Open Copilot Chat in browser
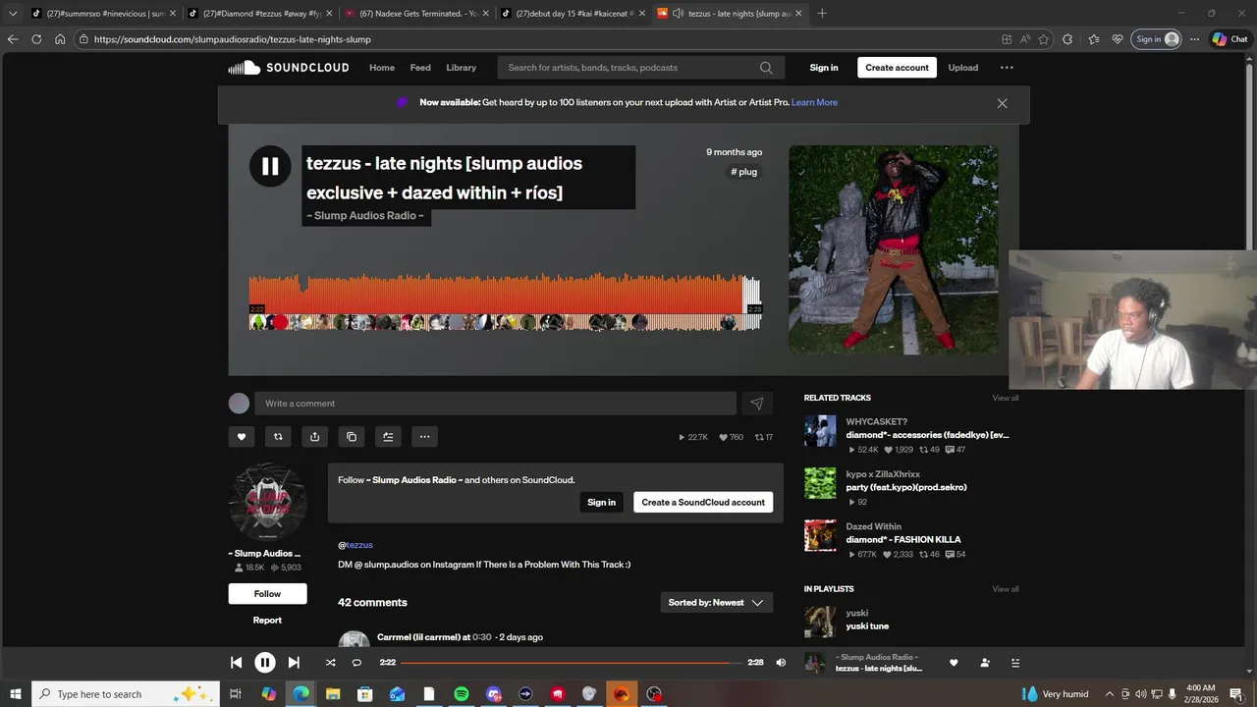The width and height of the screenshot is (1257, 707). pos(1230,39)
